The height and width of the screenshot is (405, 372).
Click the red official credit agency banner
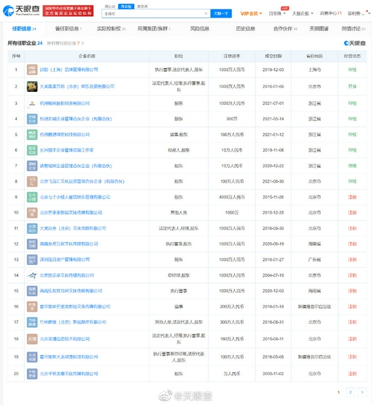click(x=68, y=11)
